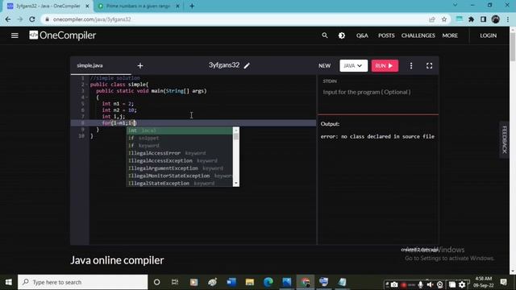This screenshot has width=516, height=290.
Task: Choose IllegalAccessException suggestion
Action: [180, 161]
